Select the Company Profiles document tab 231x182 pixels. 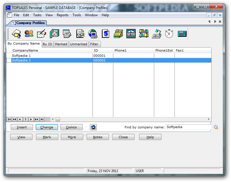pos(28,23)
